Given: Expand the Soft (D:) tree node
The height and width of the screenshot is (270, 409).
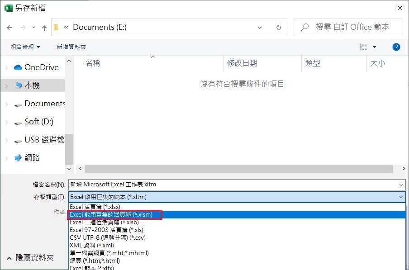Looking at the screenshot, I should click(x=7, y=122).
